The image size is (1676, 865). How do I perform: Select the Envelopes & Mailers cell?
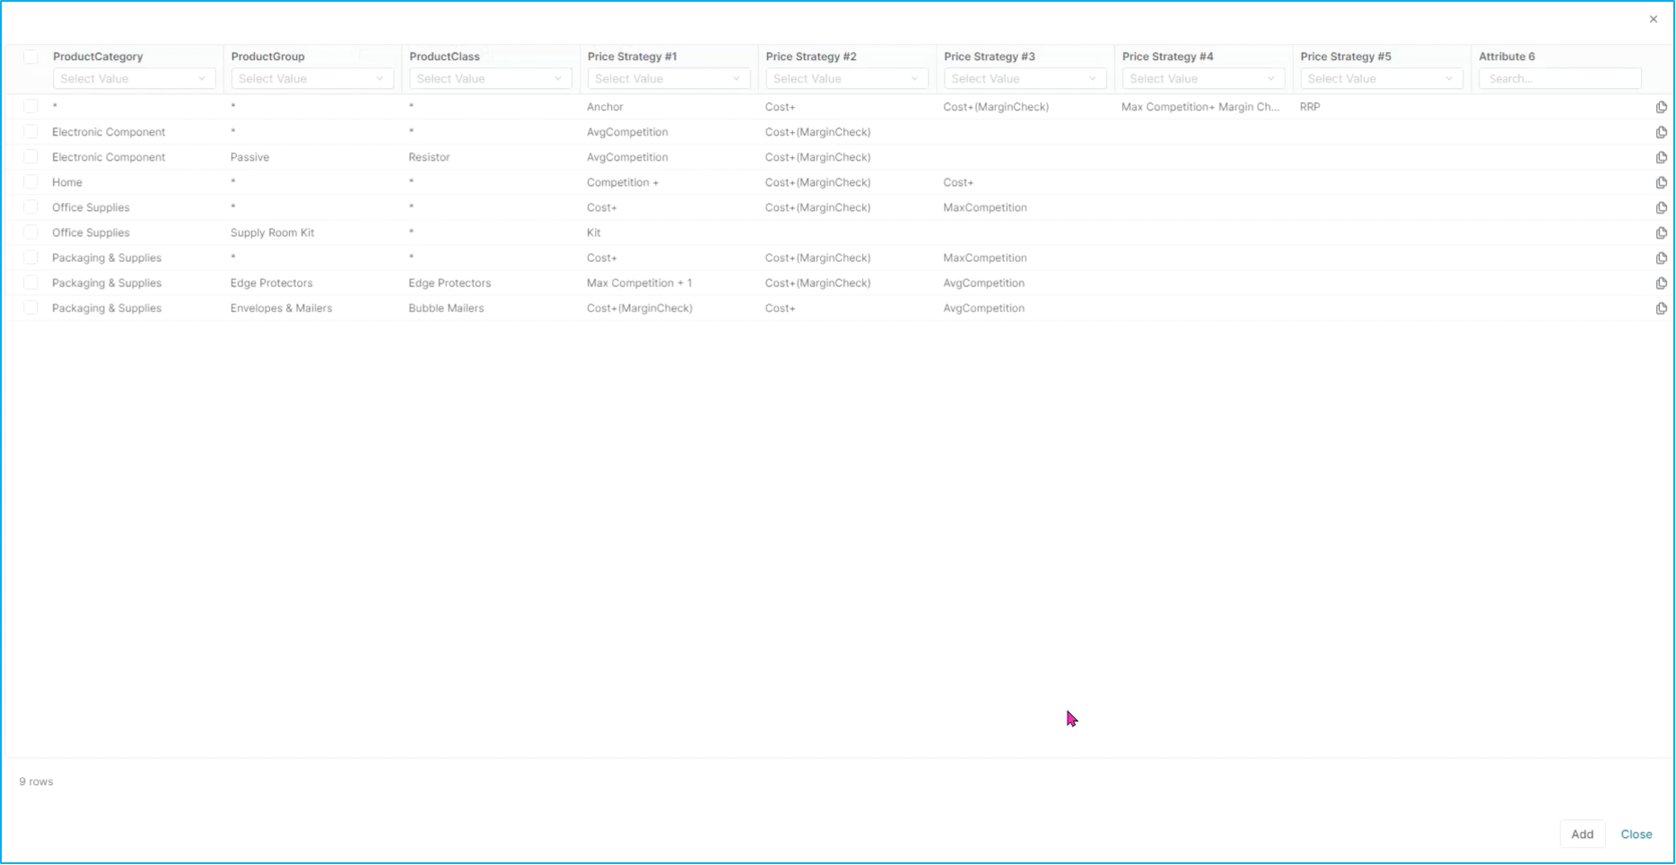(281, 308)
